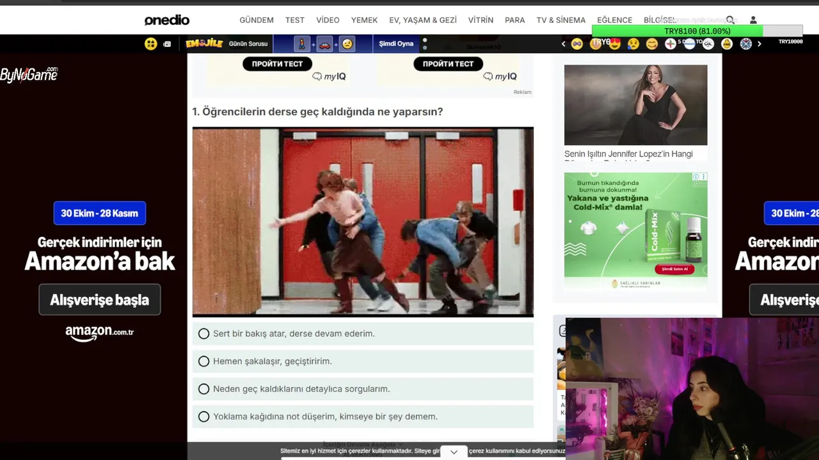This screenshot has width=819, height=460.
Task: Click the question heading "Öğrencilerin derse geç kaldığında"
Action: 317,112
